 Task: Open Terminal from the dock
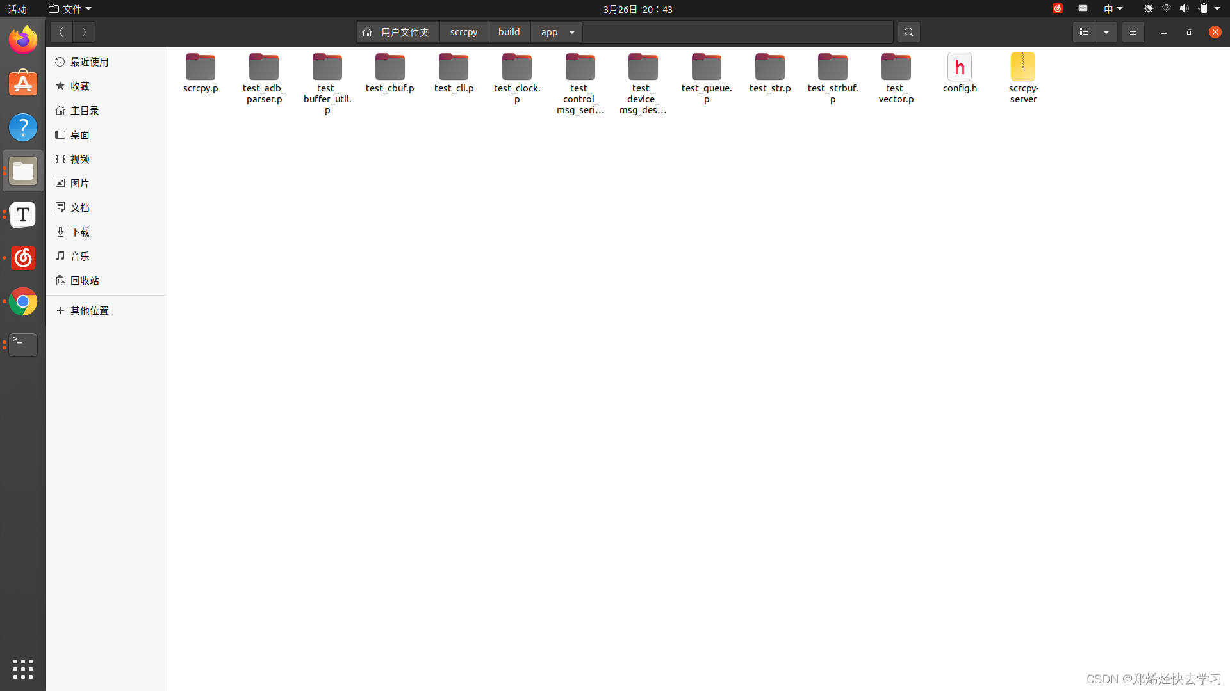click(23, 345)
